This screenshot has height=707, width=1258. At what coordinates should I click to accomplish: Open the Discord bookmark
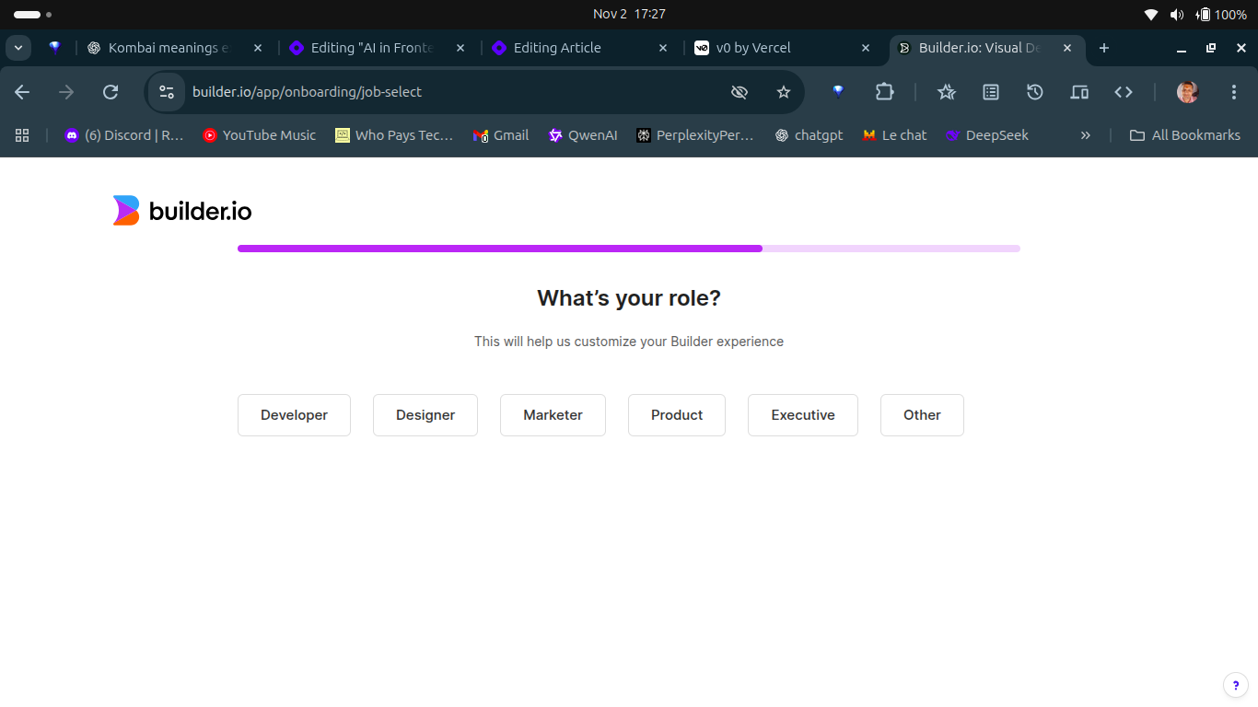(124, 135)
